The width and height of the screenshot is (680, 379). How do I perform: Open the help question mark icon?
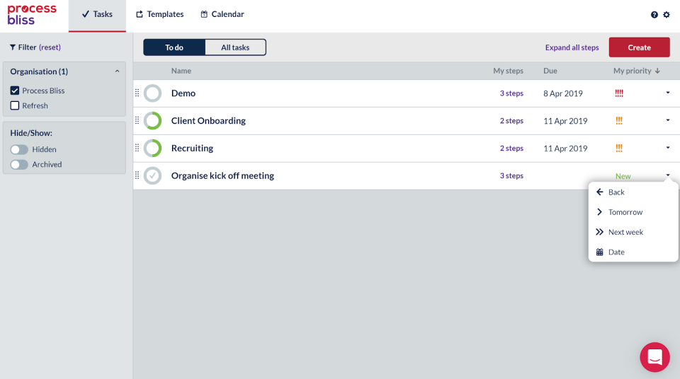pyautogui.click(x=654, y=15)
